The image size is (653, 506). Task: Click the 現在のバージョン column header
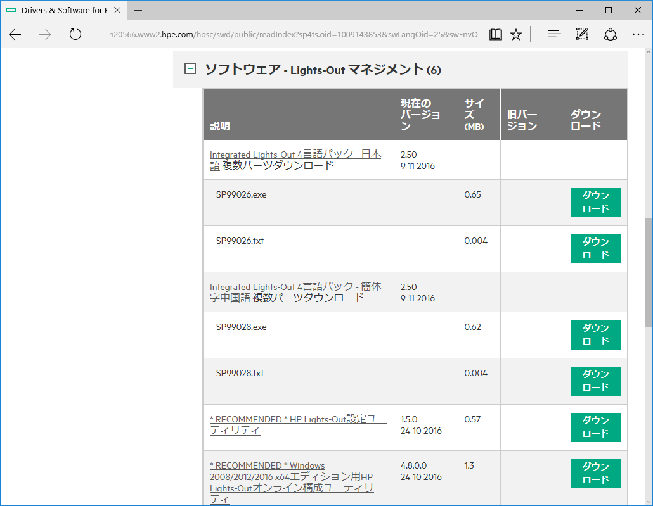[425, 115]
